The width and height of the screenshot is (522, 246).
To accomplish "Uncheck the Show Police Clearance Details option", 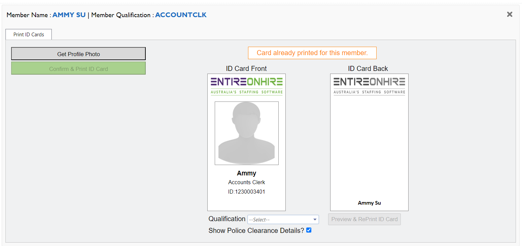I will coord(309,230).
